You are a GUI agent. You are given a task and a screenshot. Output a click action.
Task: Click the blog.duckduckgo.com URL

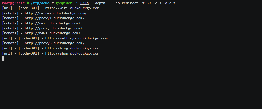72,48
